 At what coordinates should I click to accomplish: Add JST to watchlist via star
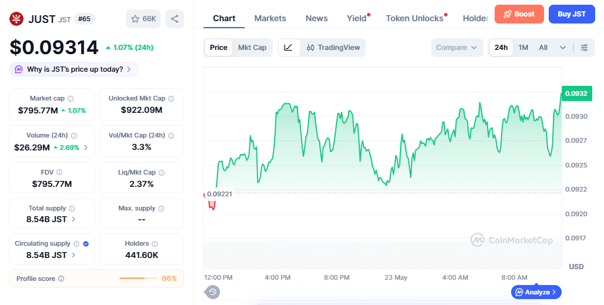pos(144,19)
